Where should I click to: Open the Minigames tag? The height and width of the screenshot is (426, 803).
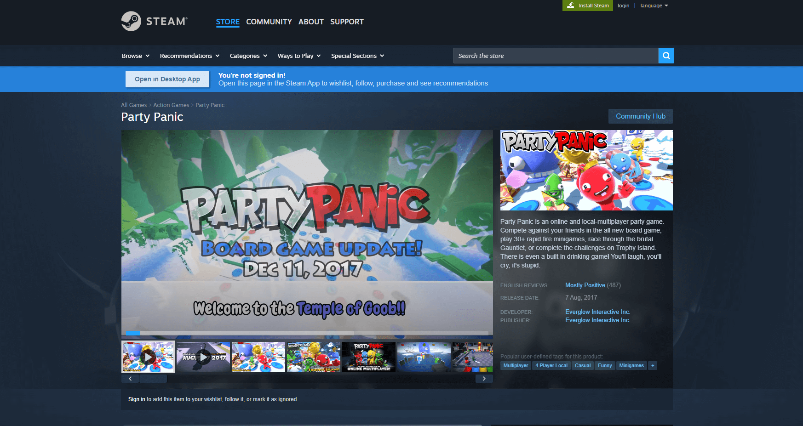[631, 366]
